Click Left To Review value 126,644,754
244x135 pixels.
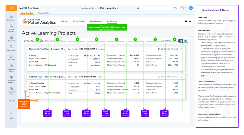[173, 65]
